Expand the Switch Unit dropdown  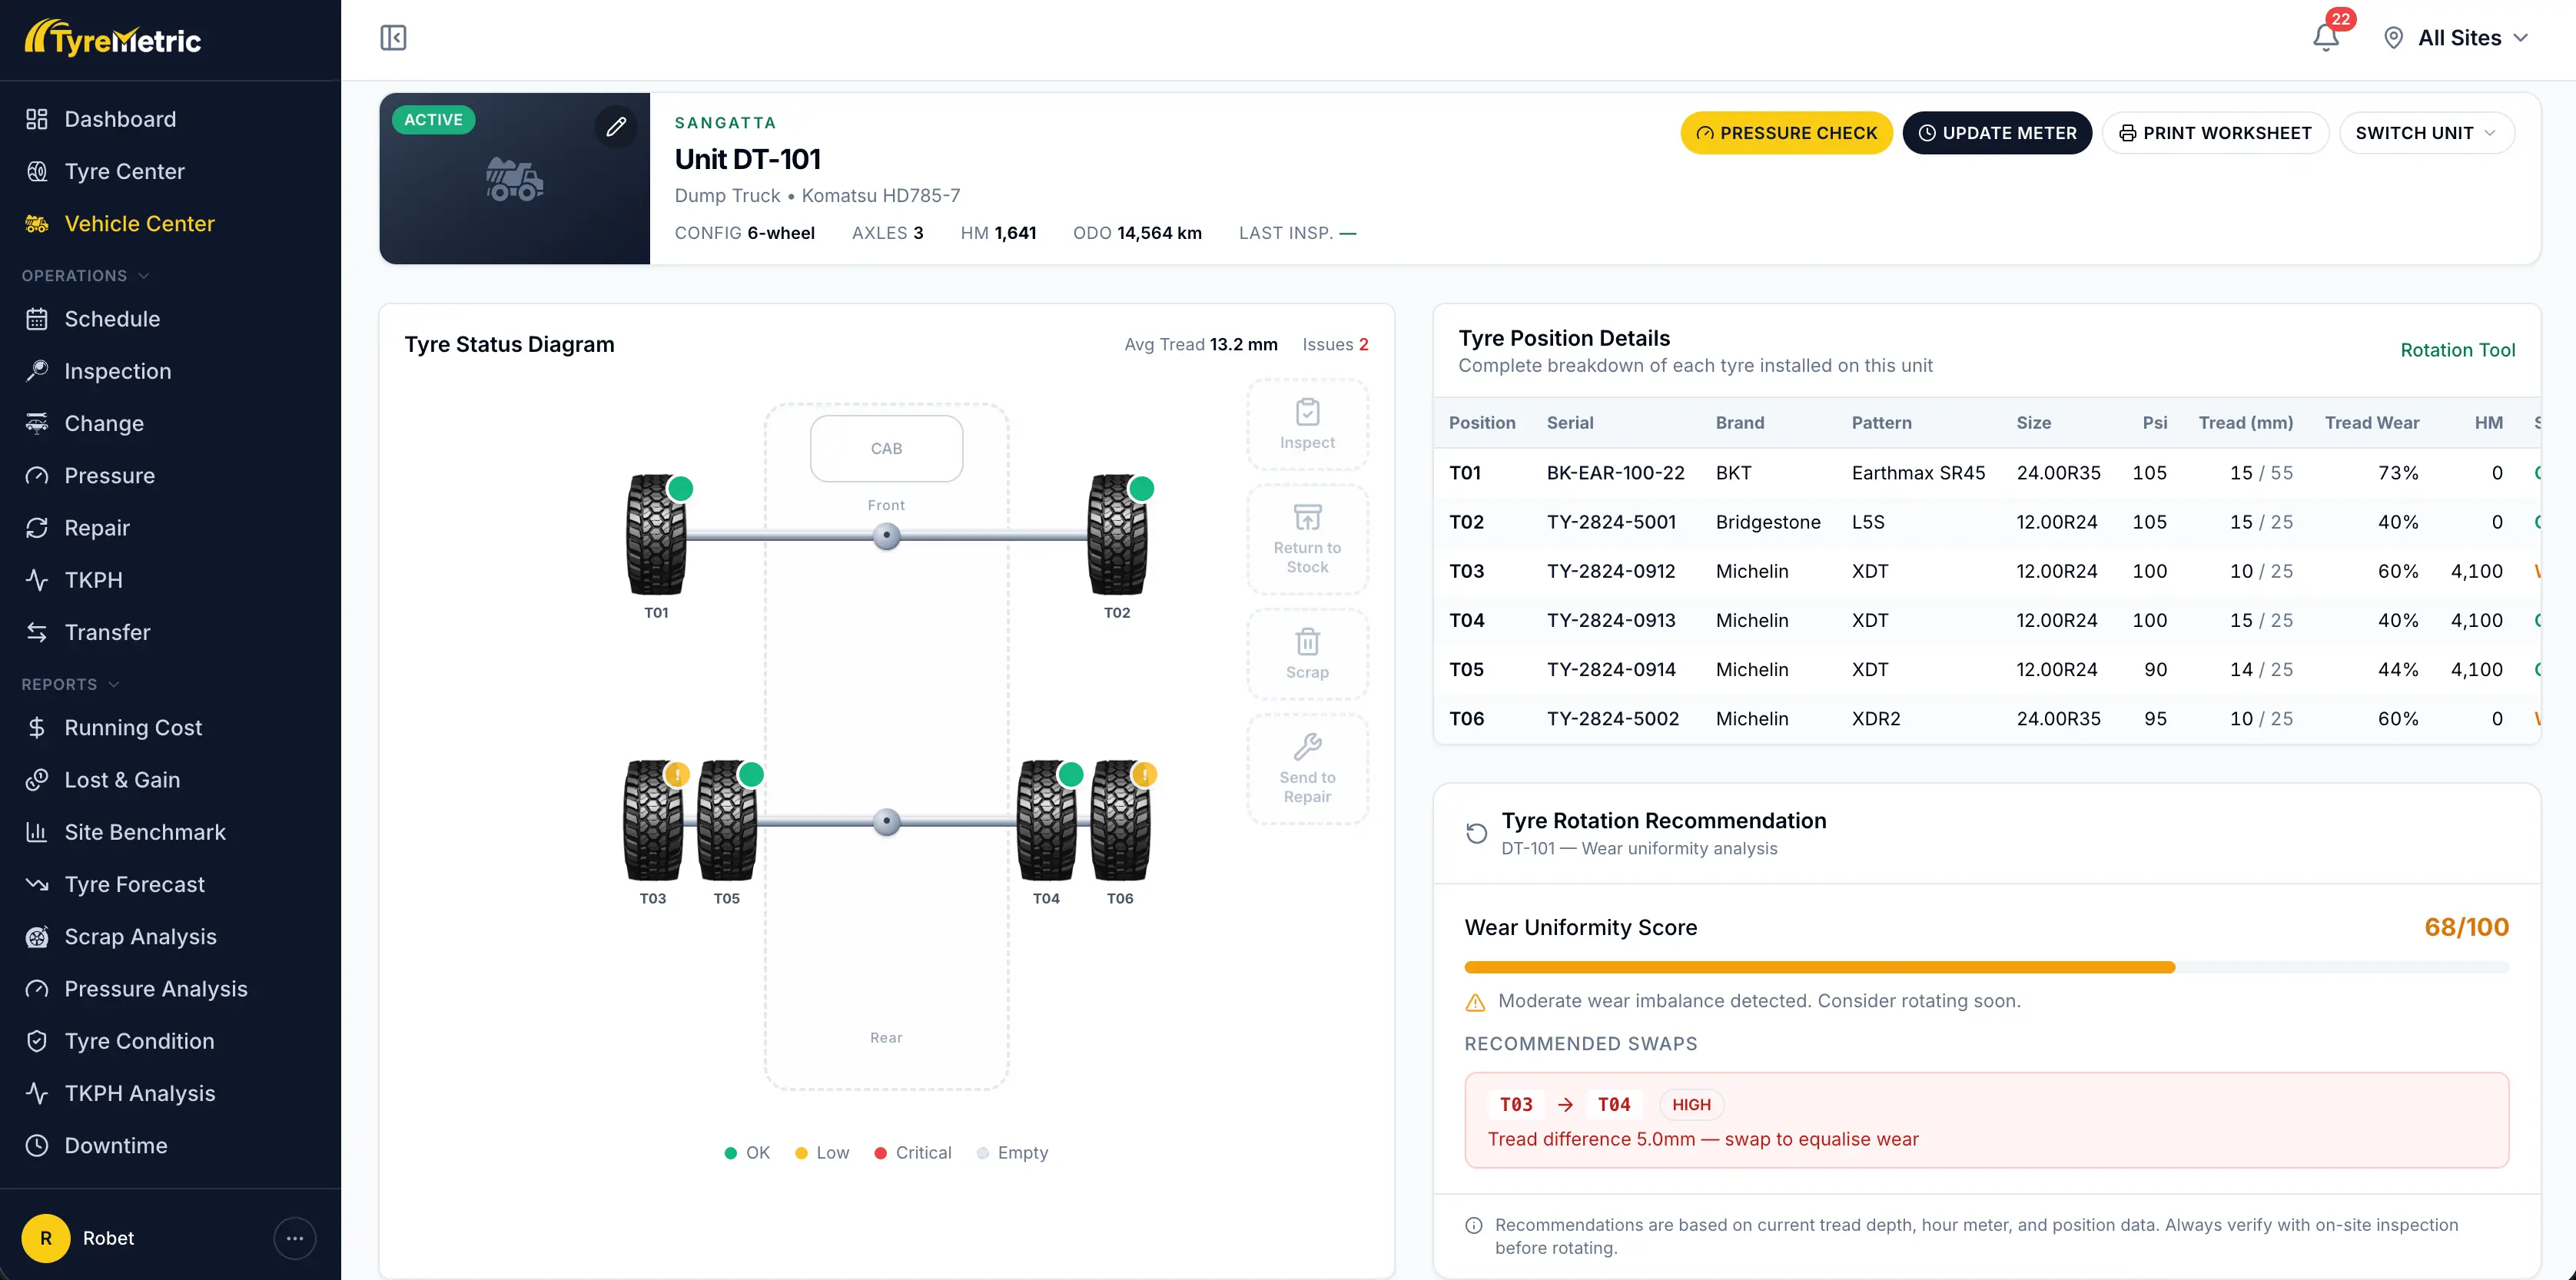(2426, 133)
